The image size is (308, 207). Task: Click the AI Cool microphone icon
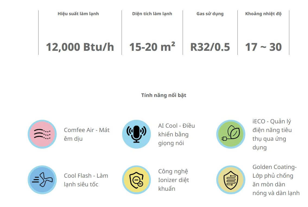136,134
